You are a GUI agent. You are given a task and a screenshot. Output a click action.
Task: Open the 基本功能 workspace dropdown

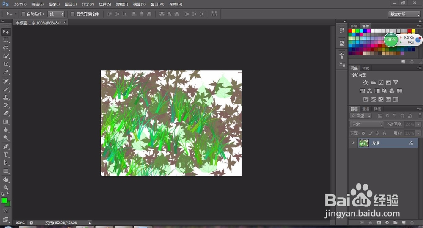404,14
